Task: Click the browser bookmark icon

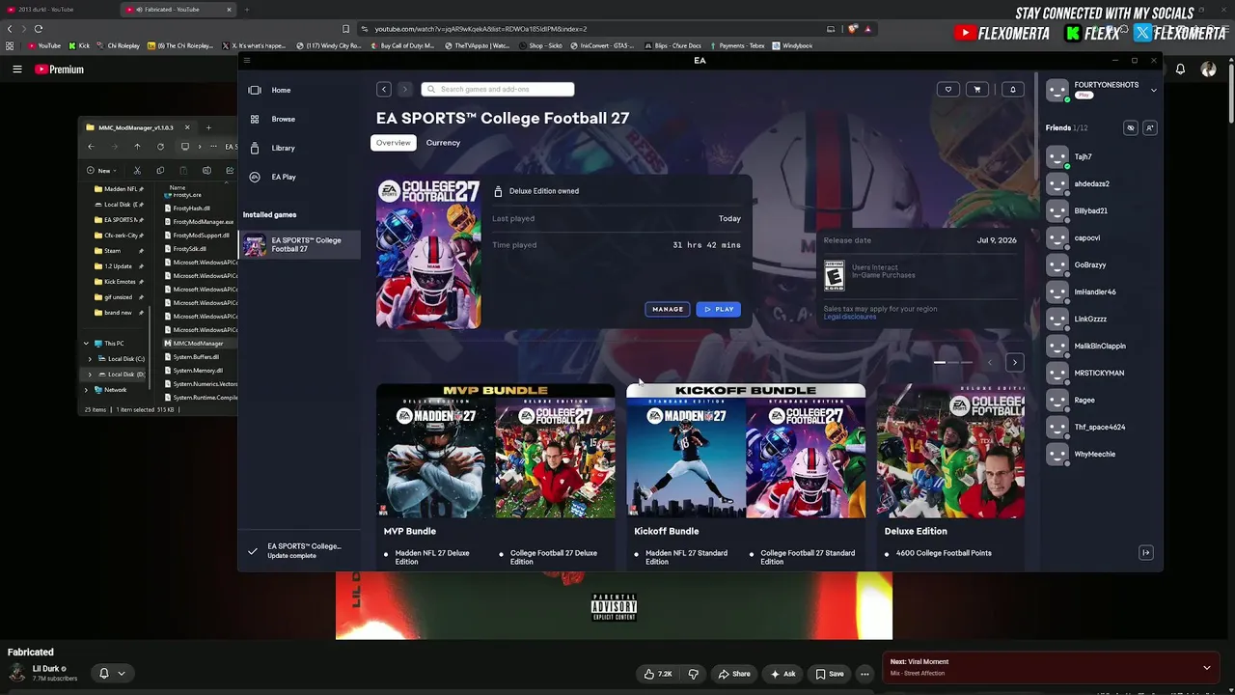Action: tap(345, 29)
